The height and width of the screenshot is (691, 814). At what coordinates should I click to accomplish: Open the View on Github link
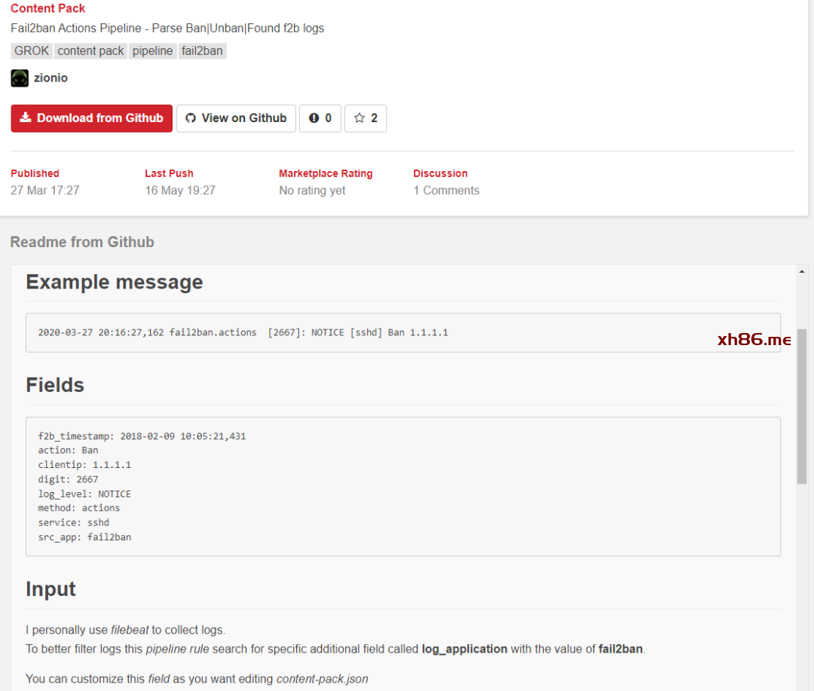coord(236,118)
